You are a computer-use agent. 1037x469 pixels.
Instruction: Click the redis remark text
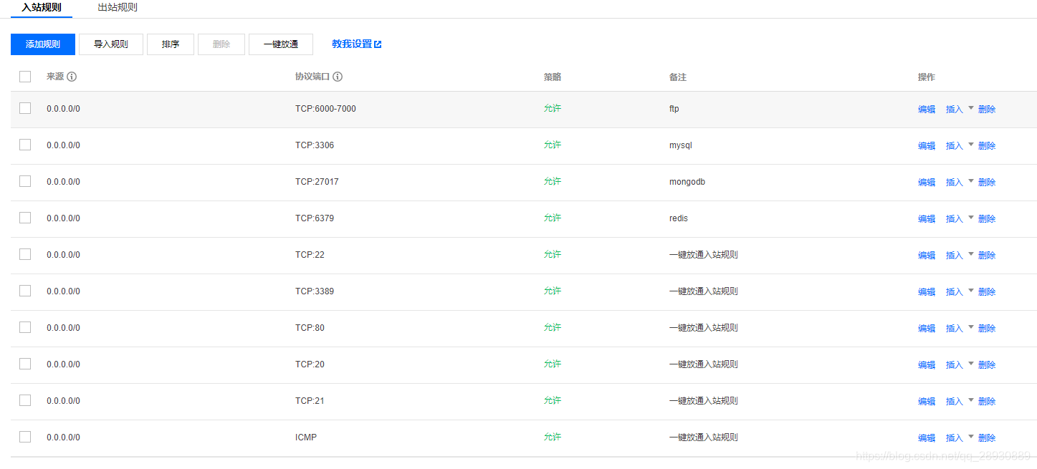[x=679, y=218]
